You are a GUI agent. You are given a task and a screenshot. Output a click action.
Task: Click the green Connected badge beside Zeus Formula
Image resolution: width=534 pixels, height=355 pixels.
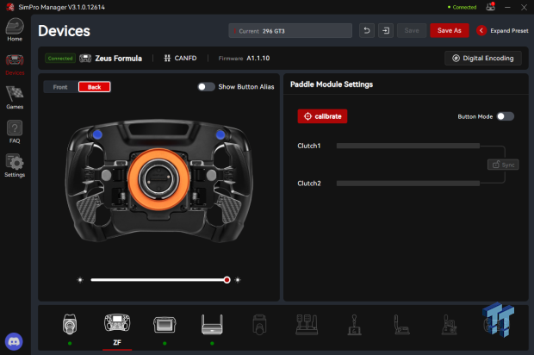coord(60,59)
